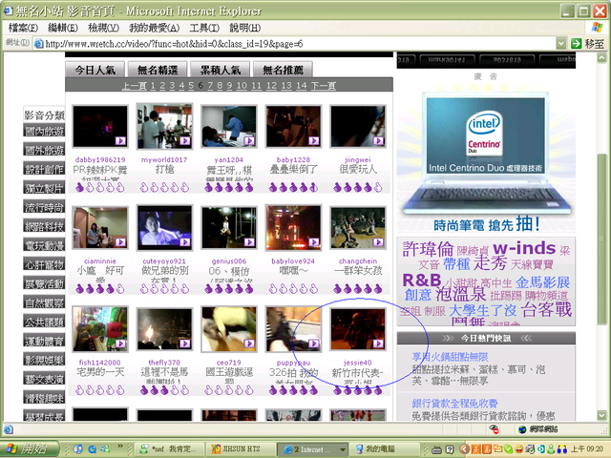Select 設計創作 category in sidebar
Viewport: 611px width, 458px height.
click(x=44, y=170)
